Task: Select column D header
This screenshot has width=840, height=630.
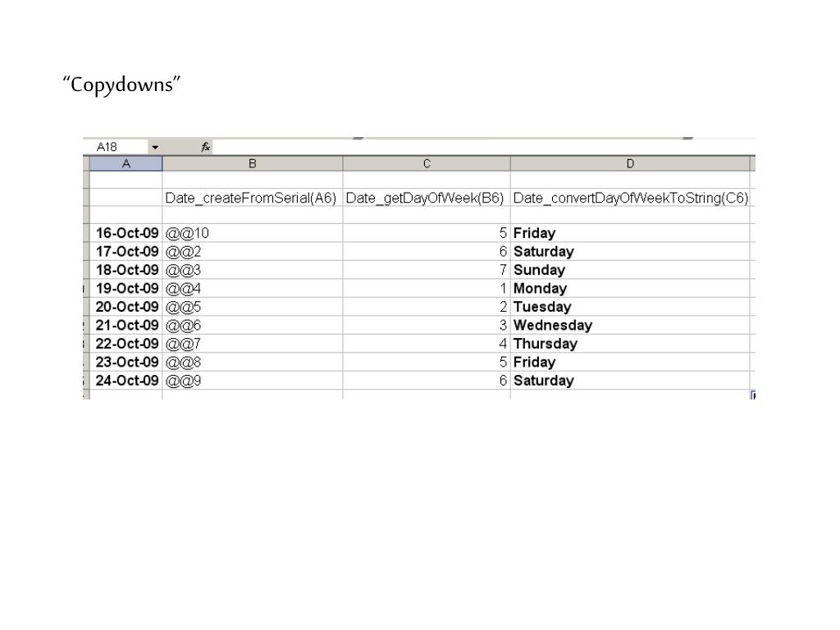Action: 630,164
